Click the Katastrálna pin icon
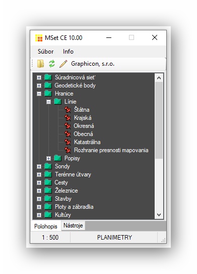197x274 pixels. pos(68,142)
